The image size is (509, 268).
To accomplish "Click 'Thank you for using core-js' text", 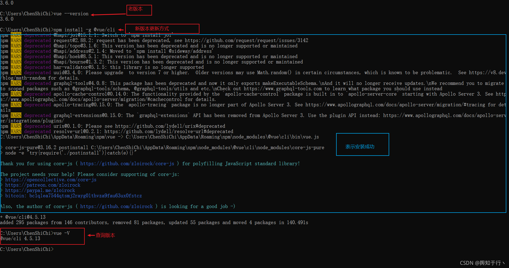I will (36, 164).
